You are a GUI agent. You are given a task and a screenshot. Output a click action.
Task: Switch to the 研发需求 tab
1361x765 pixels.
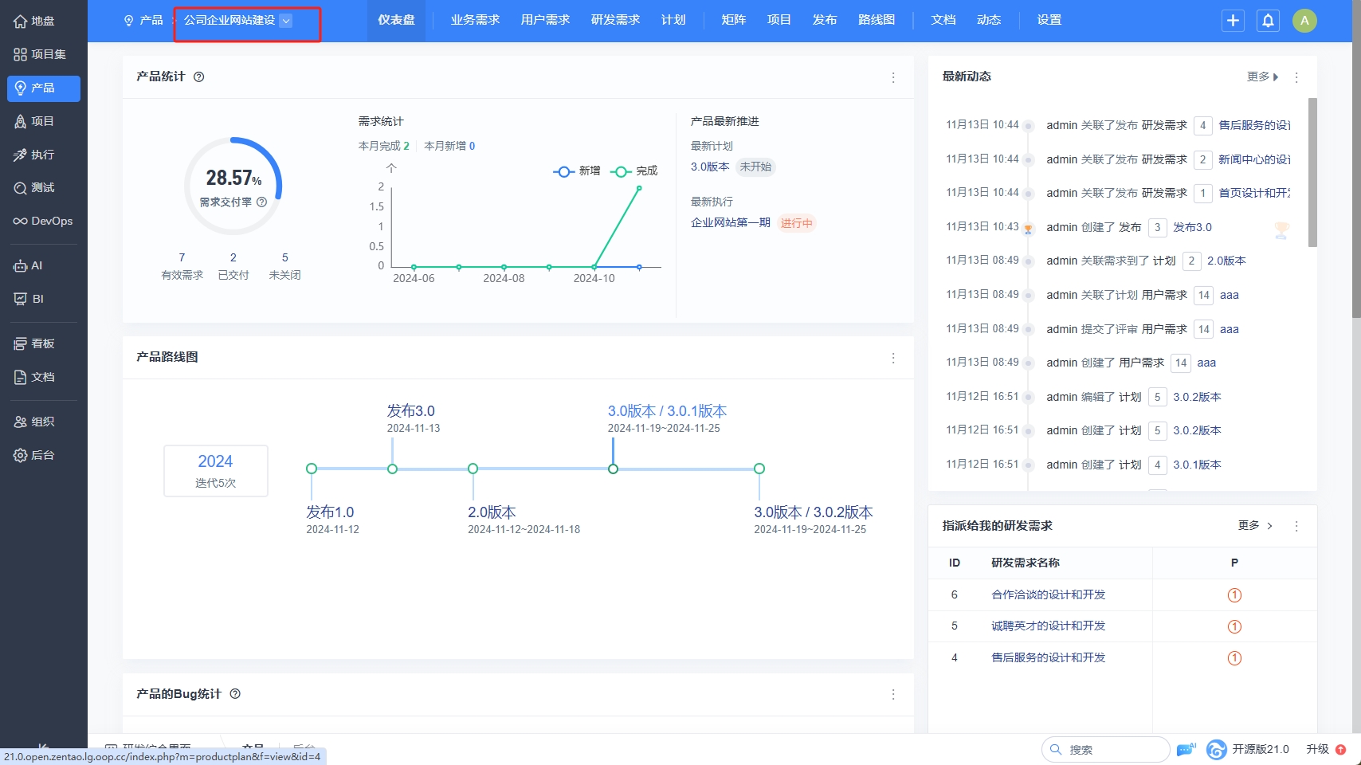(615, 20)
